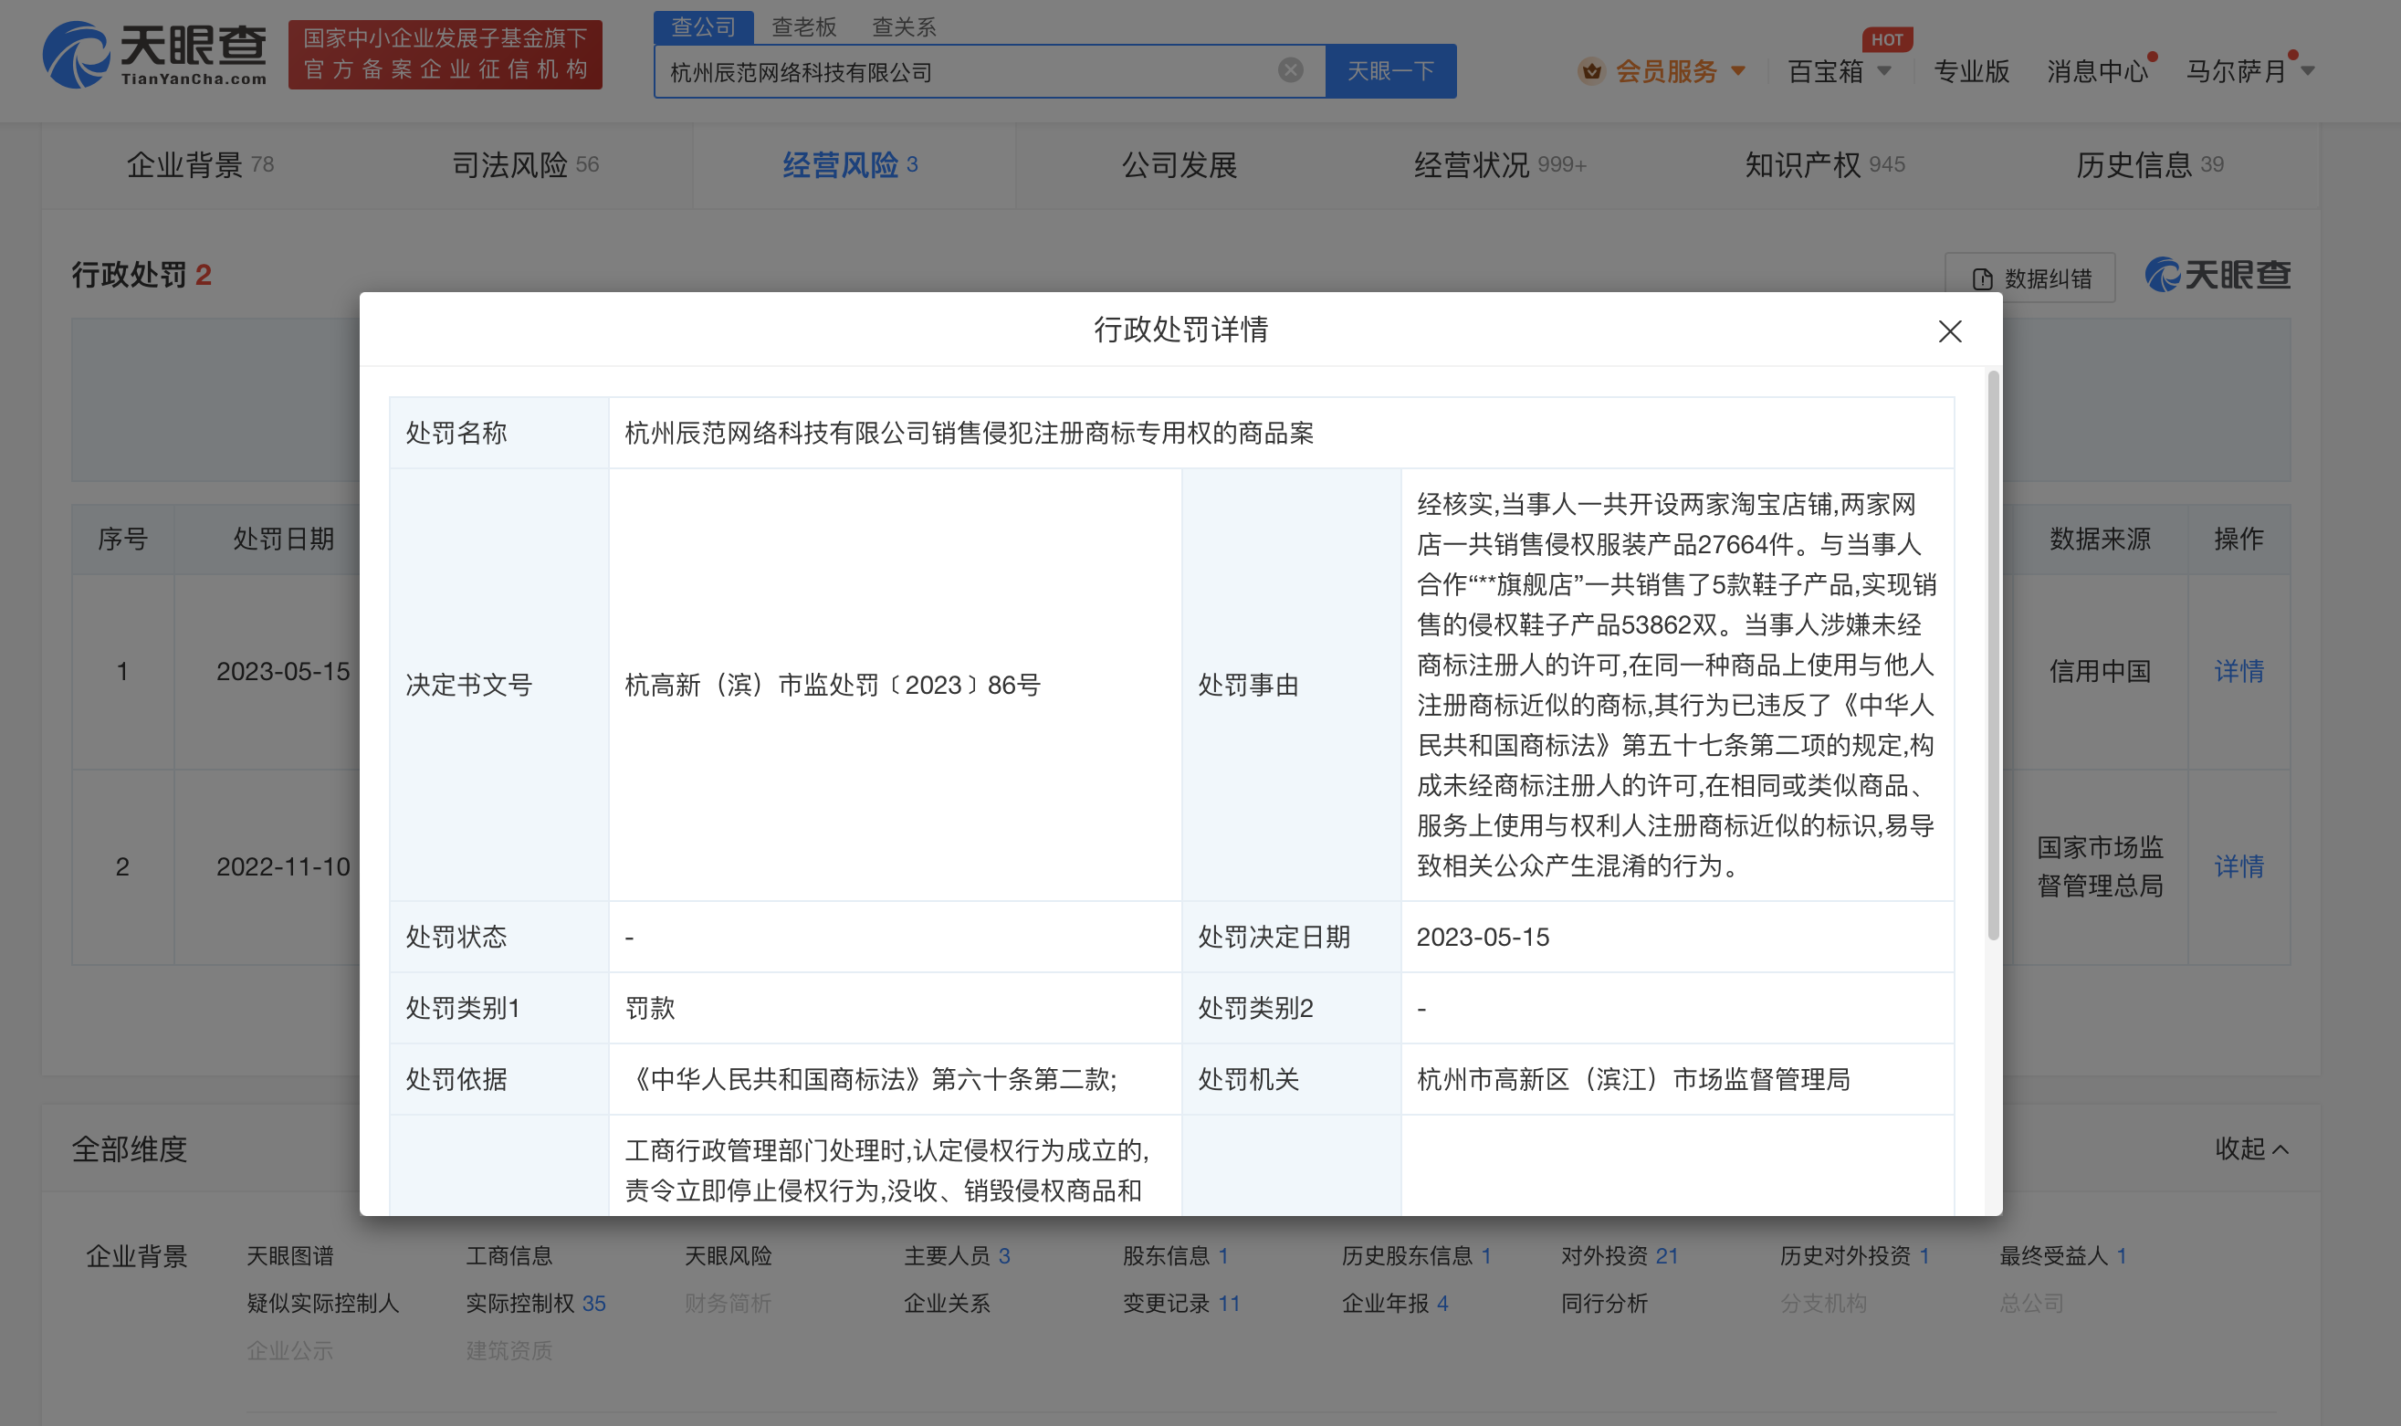Switch to the 查关系 search tab
Screen dimensions: 2401x1426
[904, 26]
